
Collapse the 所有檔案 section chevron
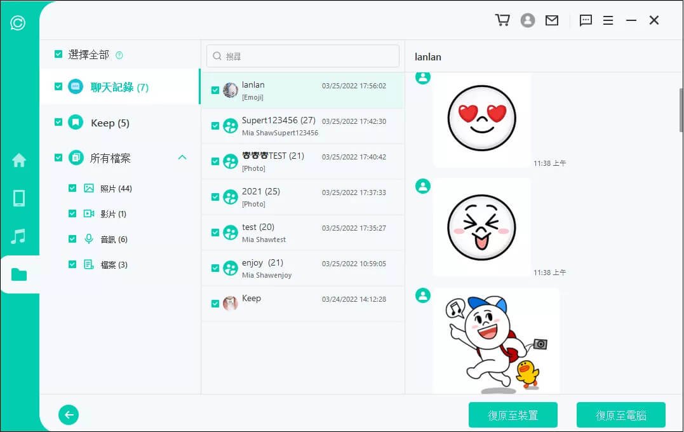coord(182,158)
